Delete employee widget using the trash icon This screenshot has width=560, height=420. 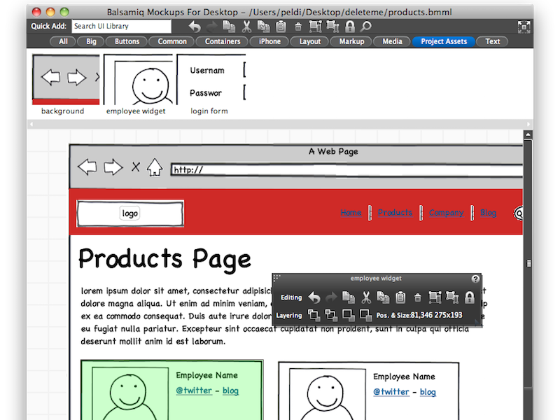417,297
